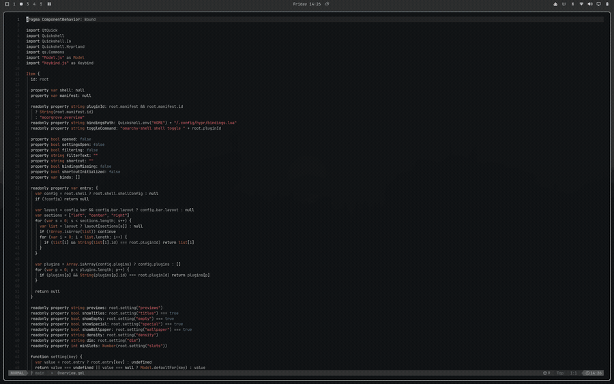Click the if (!Array.isArray(list)) continue line
The height and width of the screenshot is (384, 614).
coord(78,232)
